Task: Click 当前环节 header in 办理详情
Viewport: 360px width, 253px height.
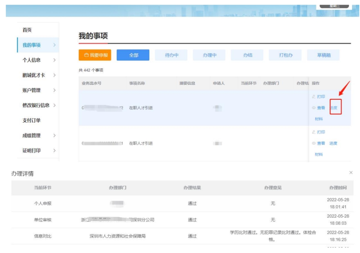Action: [43, 188]
